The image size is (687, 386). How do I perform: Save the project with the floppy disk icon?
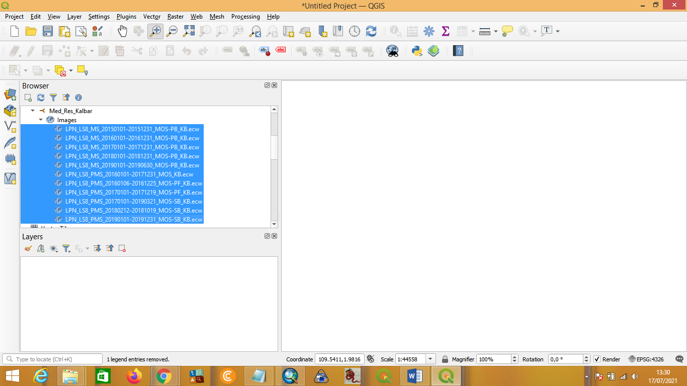(48, 31)
